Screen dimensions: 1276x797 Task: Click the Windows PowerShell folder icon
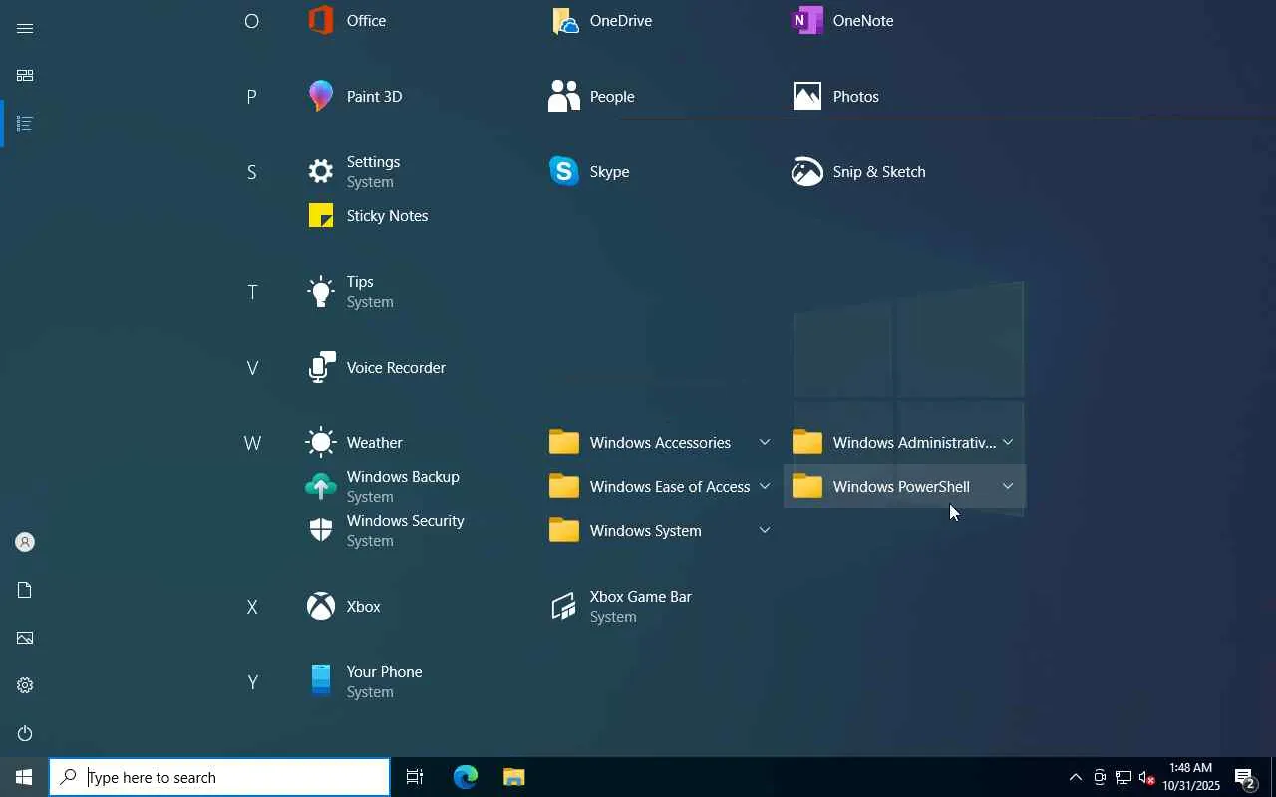(x=807, y=486)
